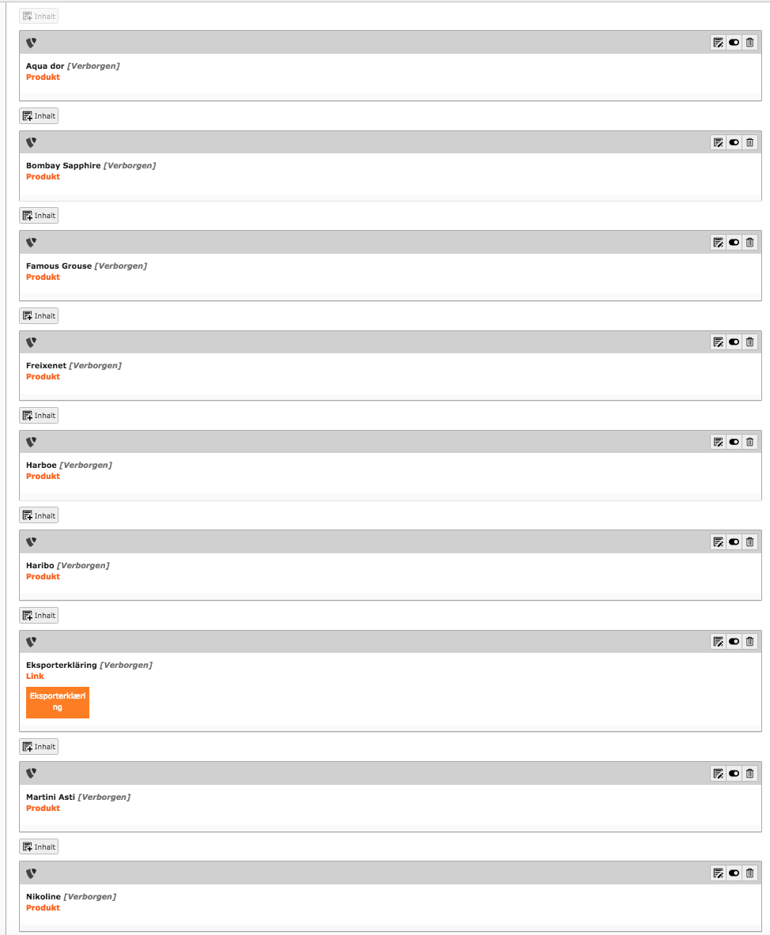770x935 pixels.
Task: Trash the Nikoline content element
Action: point(750,873)
